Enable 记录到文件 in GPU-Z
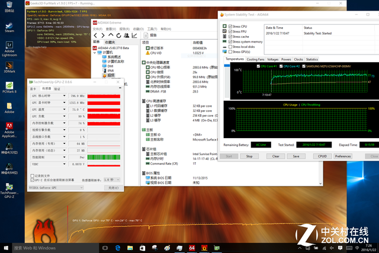 (32, 176)
